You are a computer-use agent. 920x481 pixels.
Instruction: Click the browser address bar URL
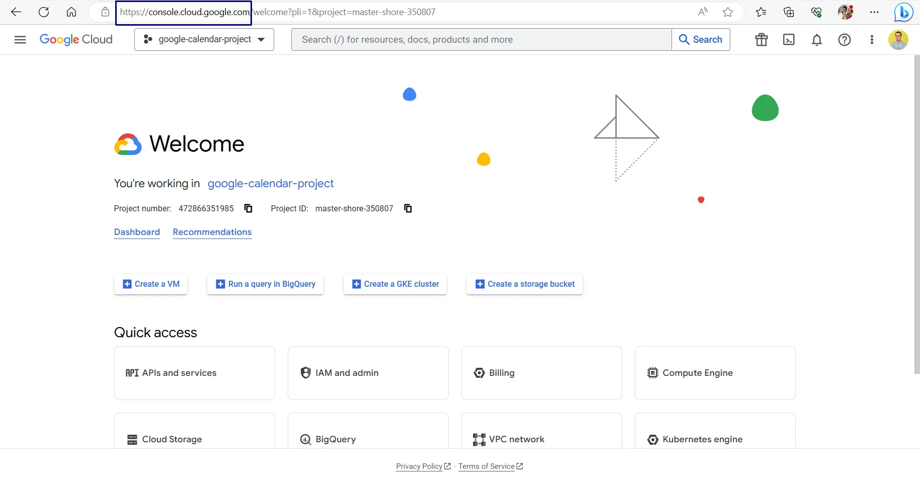278,12
